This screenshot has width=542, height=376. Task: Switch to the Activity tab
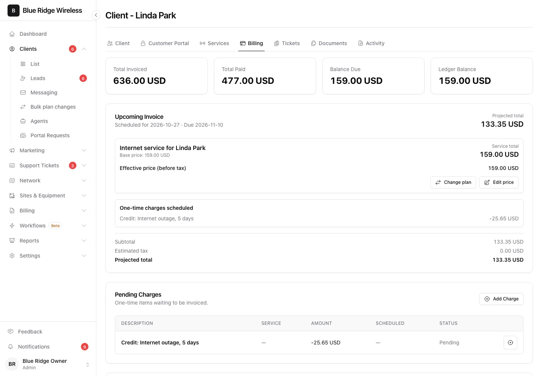pyautogui.click(x=371, y=43)
